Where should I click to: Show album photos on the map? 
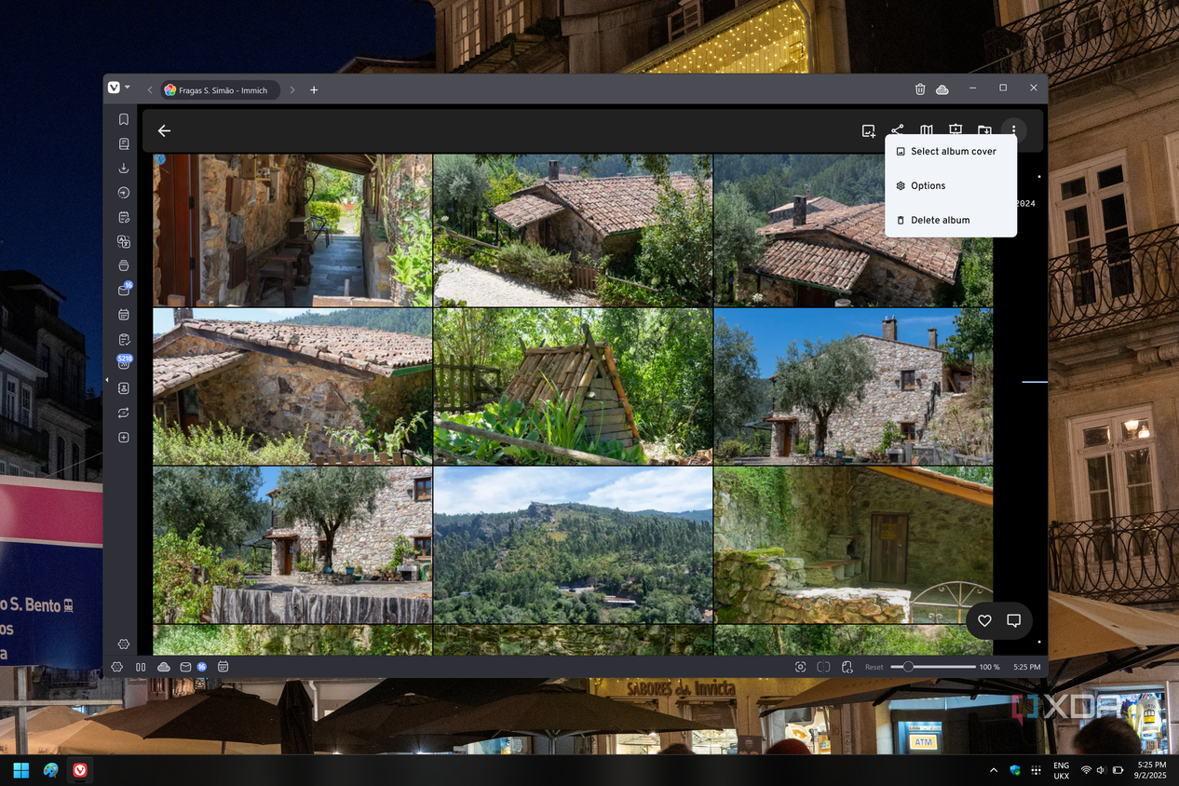(x=927, y=131)
